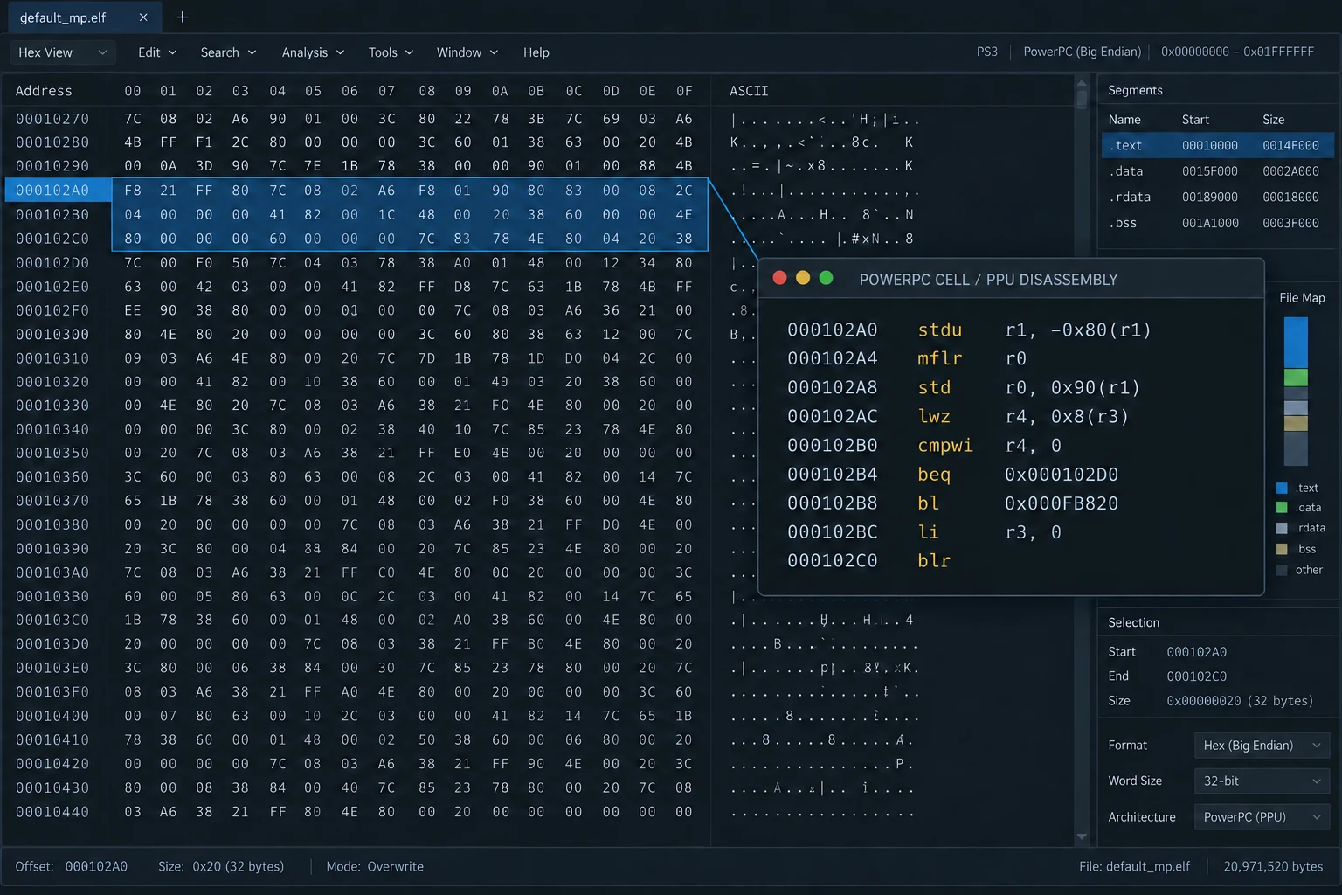Click the File Map overview bar
1342x895 pixels.
pos(1296,392)
